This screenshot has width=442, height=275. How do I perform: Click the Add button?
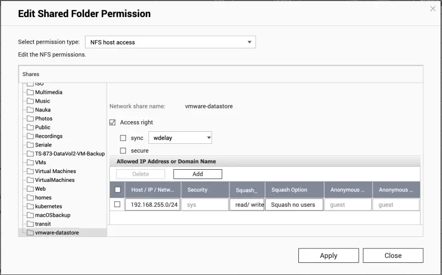coord(198,174)
